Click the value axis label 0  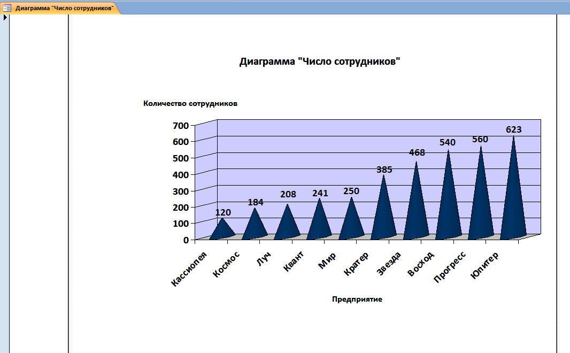[186, 240]
